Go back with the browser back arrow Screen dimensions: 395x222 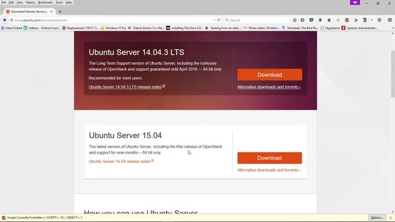[x=5, y=20]
